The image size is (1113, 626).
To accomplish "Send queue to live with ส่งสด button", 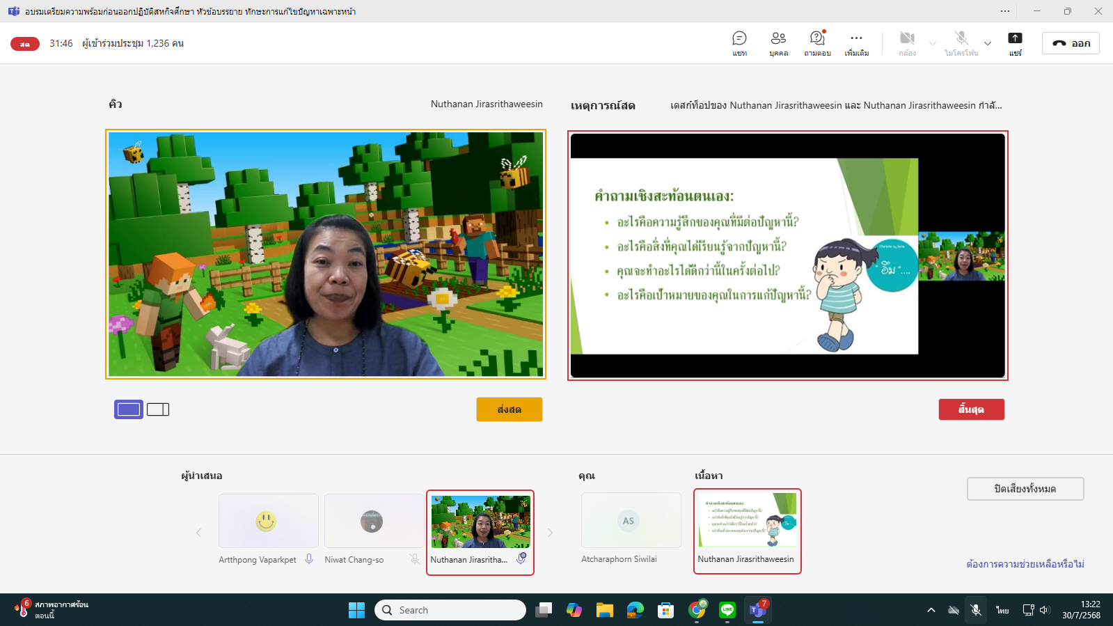I will (x=510, y=409).
